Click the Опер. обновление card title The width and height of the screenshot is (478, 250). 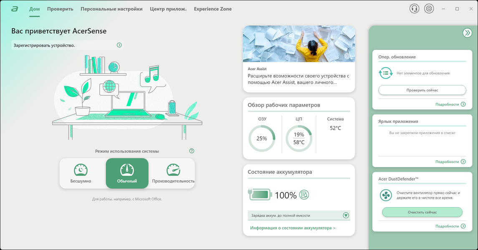[397, 57]
